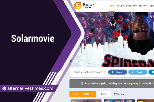Viewport: 154px width, 102px height.
Task: Open the COUNTRY dropdown menu
Action: coord(131,6)
